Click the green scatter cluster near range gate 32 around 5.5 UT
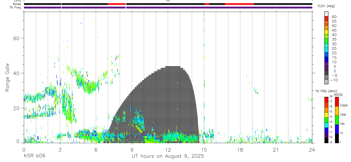Image resolution: width=351 pixels, height=162 pixels. [x=90, y=86]
